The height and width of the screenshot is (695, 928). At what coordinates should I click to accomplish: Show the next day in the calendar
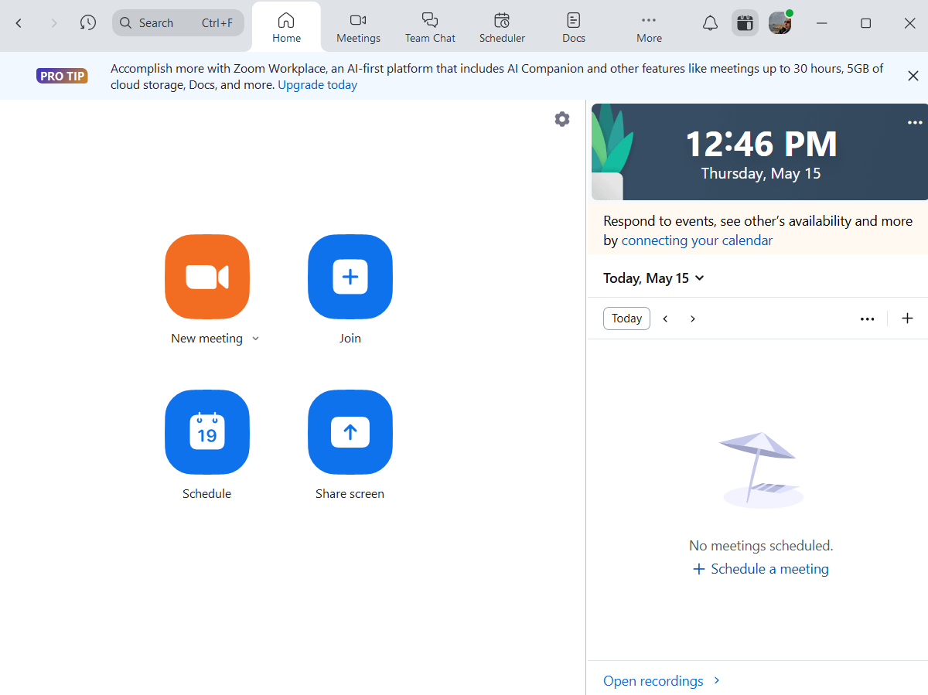point(693,319)
